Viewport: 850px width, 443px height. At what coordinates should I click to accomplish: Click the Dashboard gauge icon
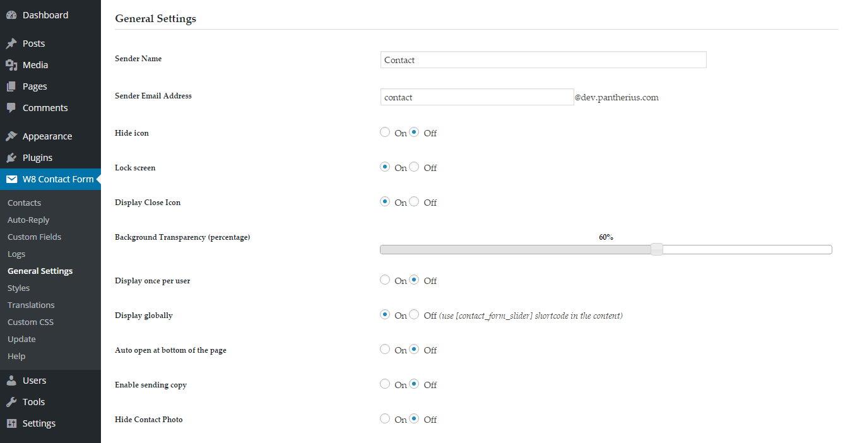pyautogui.click(x=11, y=15)
